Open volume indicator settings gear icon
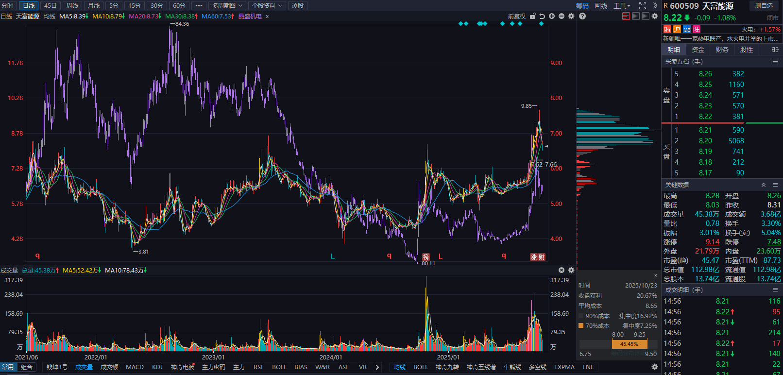The image size is (783, 375). (x=571, y=270)
